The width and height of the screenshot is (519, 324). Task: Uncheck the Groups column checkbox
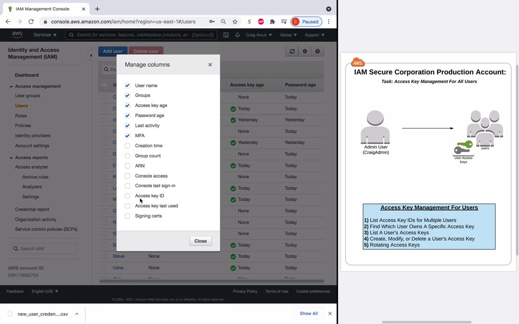click(127, 95)
